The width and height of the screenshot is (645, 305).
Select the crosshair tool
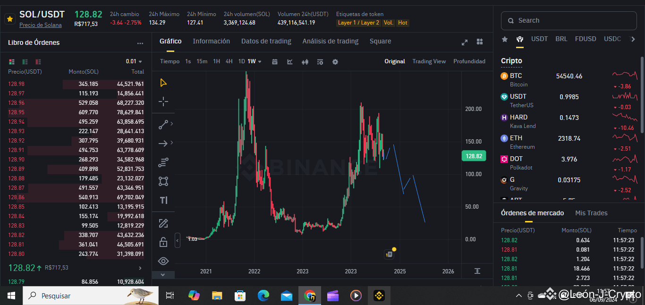[x=163, y=102]
